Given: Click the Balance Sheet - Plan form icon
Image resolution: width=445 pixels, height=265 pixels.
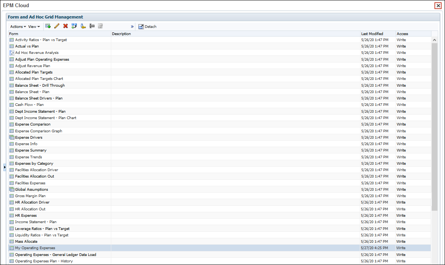Looking at the screenshot, I should click(x=12, y=92).
